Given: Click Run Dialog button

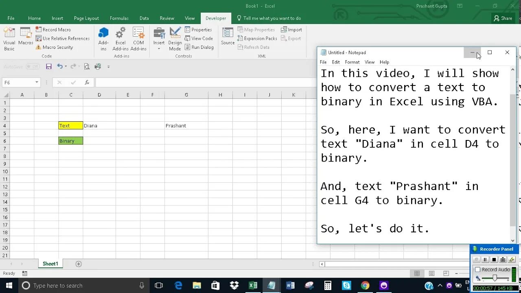Looking at the screenshot, I should point(199,47).
